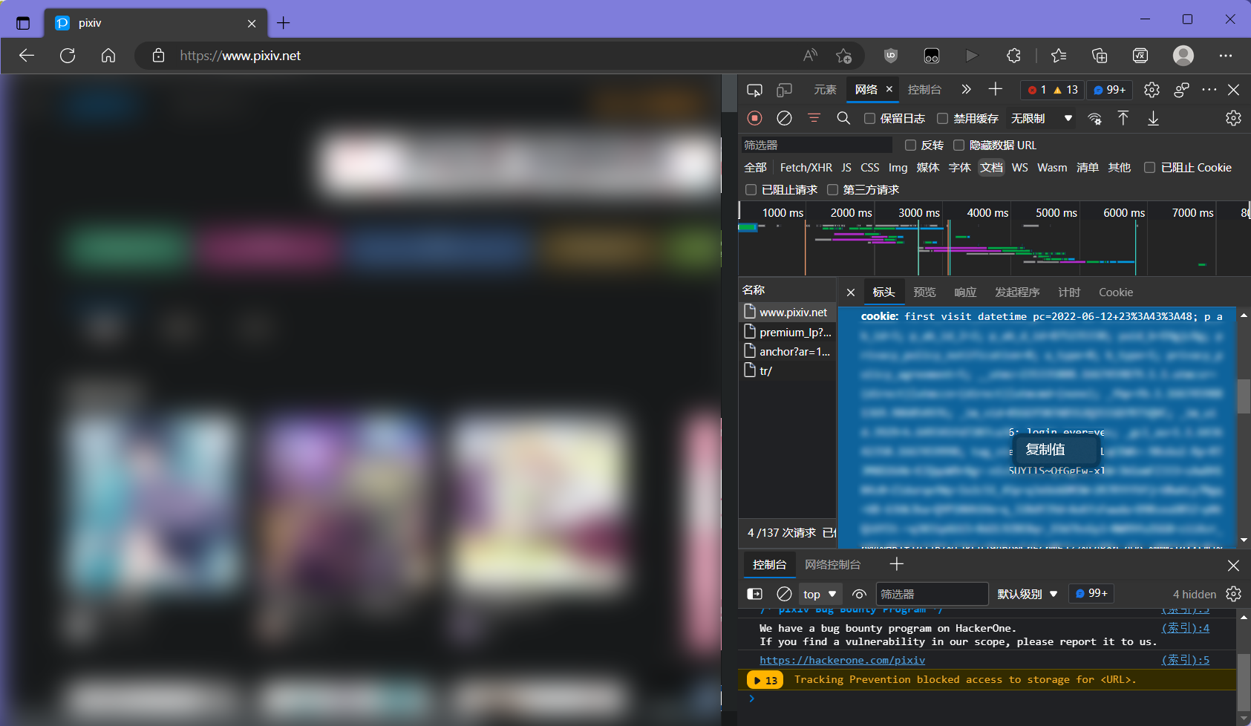Open the collections panel
This screenshot has width=1251, height=726.
tap(1100, 56)
